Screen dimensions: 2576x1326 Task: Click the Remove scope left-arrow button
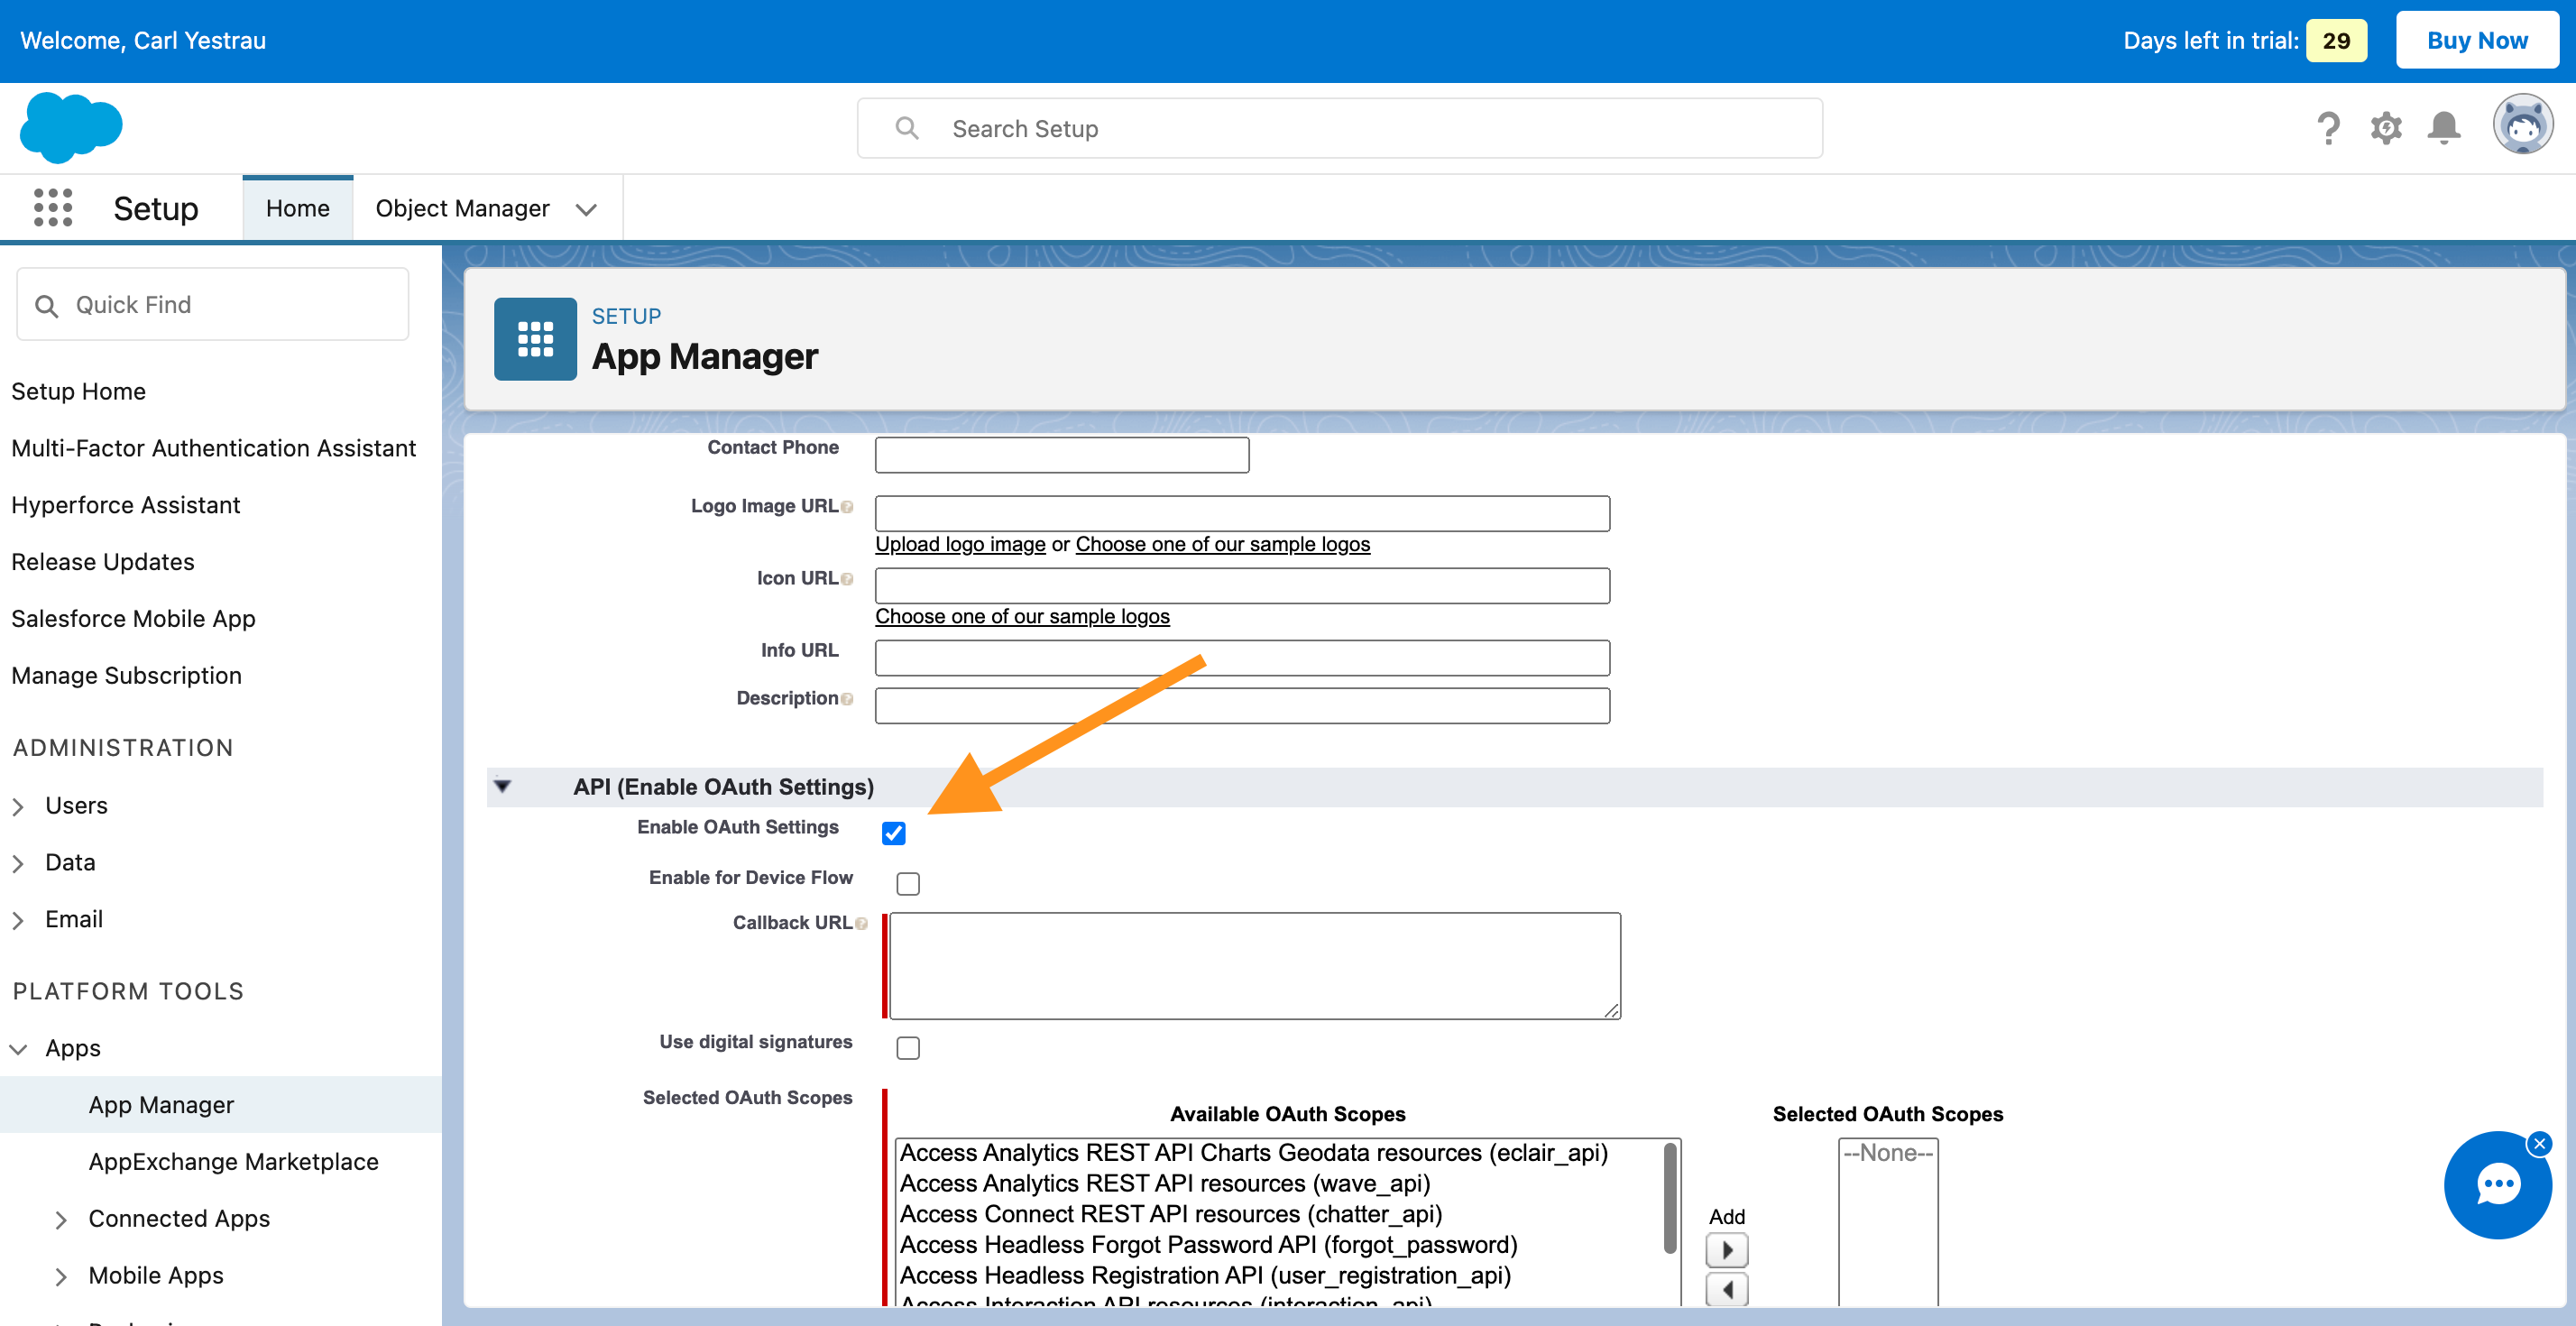[x=1726, y=1289]
